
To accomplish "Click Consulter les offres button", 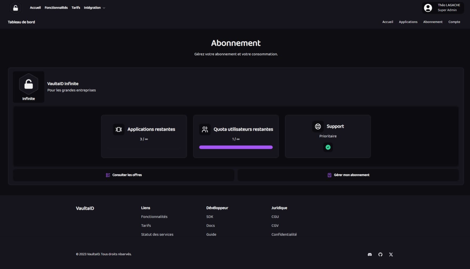I will point(124,175).
